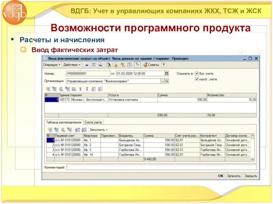Open the Дт/Кт posting result icon

click(123, 65)
